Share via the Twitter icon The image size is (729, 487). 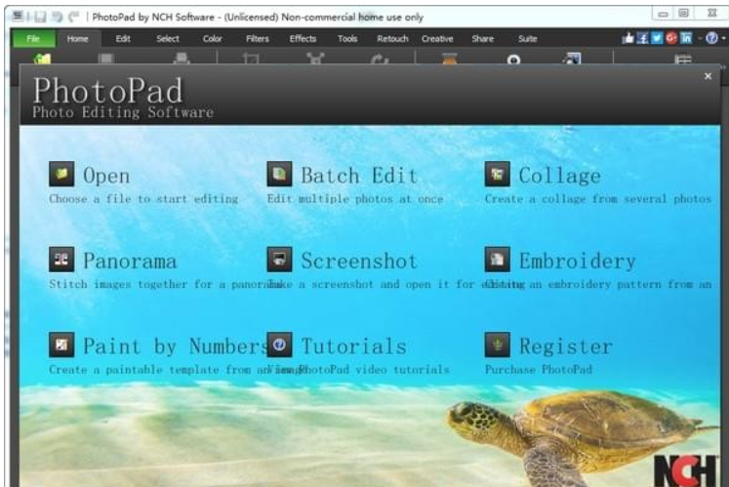coord(657,38)
